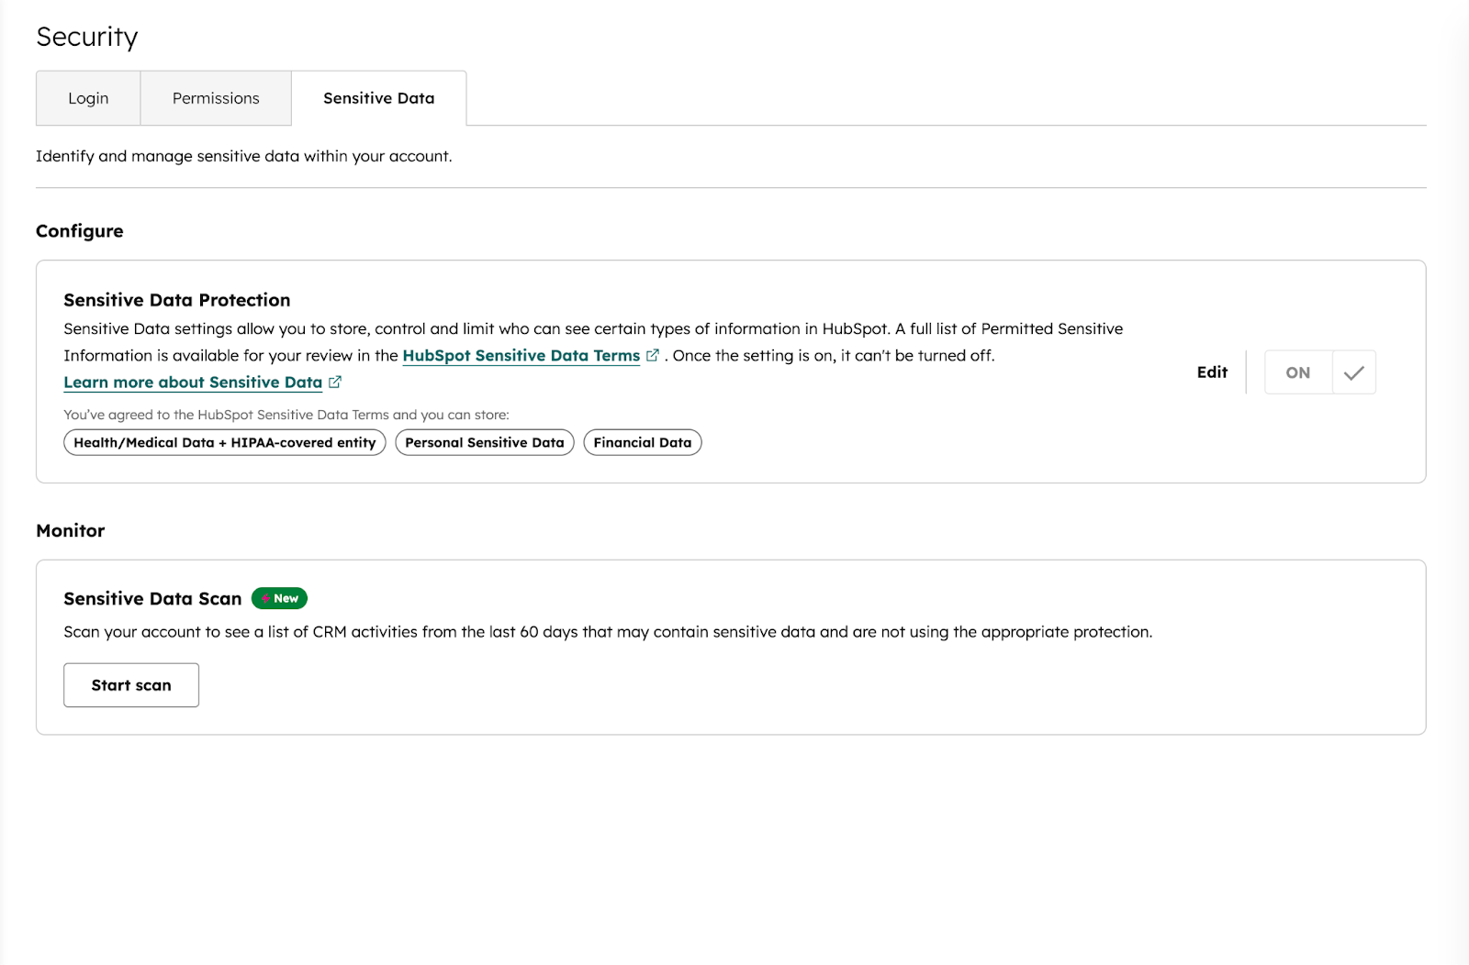1469x965 pixels.
Task: Click the external link icon beside Learn more link
Action: pos(335,382)
